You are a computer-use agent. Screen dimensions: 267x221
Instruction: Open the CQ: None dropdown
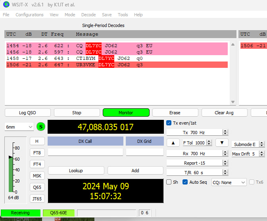229,183
